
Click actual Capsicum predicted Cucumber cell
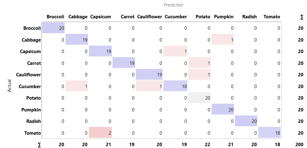coord(175,52)
